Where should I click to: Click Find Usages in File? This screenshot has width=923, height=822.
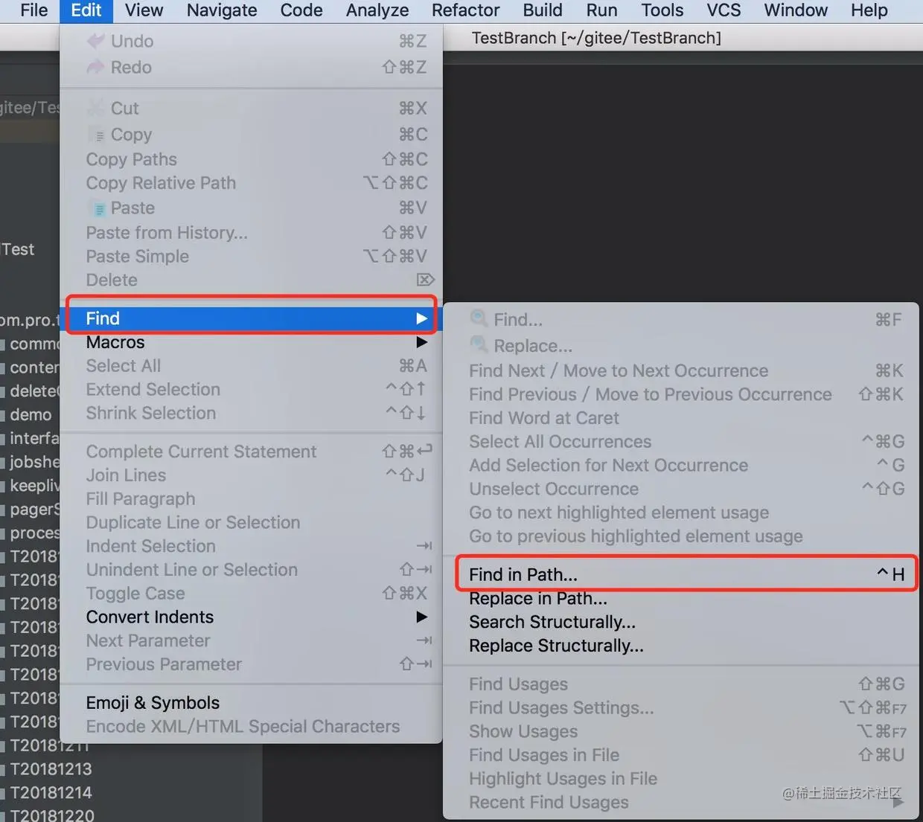coord(681,755)
